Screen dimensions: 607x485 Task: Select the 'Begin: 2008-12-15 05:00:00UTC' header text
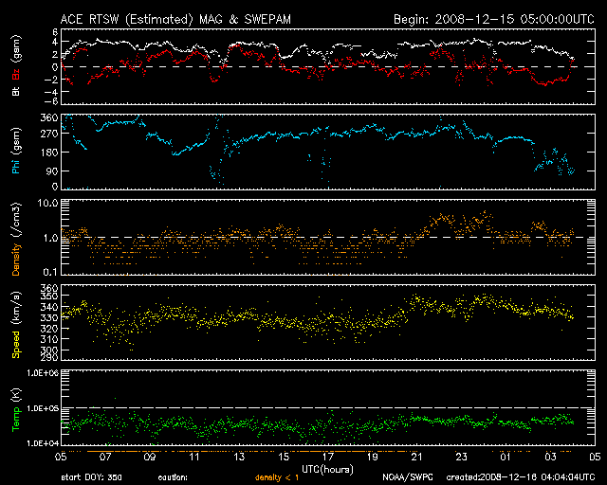[x=494, y=19]
